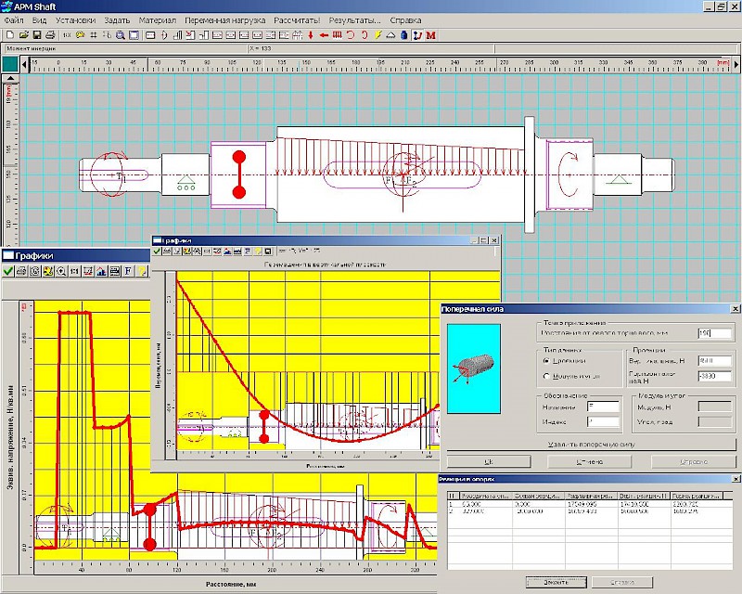The width and height of the screenshot is (742, 594).
Task: Click the red M icon in main toolbar
Action: click(x=430, y=35)
